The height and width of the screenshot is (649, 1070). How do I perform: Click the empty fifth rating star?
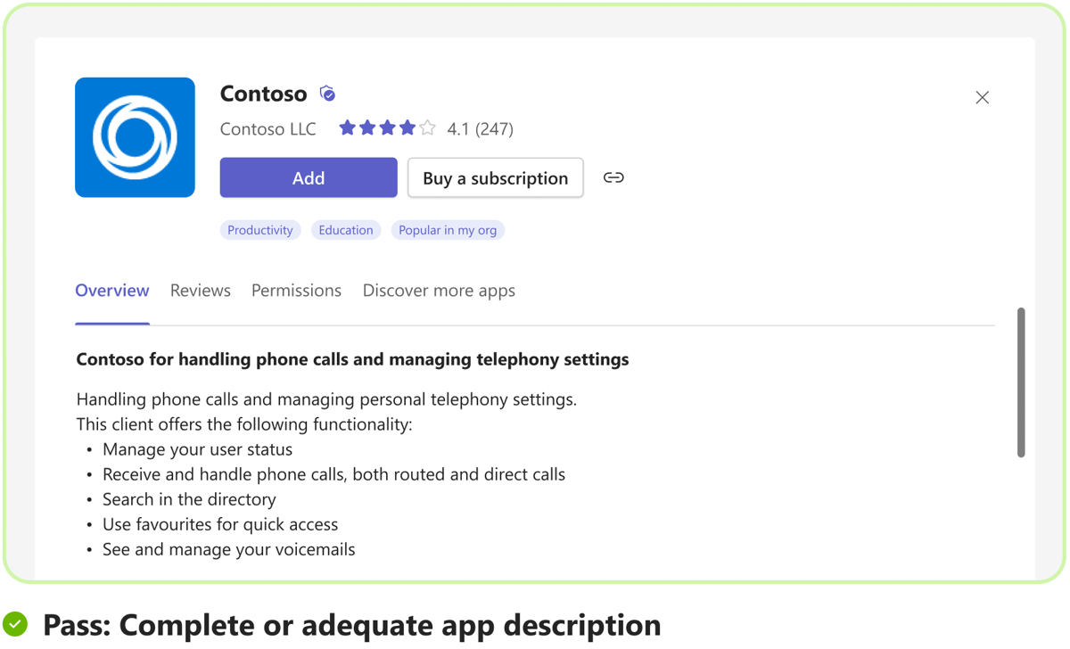coord(428,128)
